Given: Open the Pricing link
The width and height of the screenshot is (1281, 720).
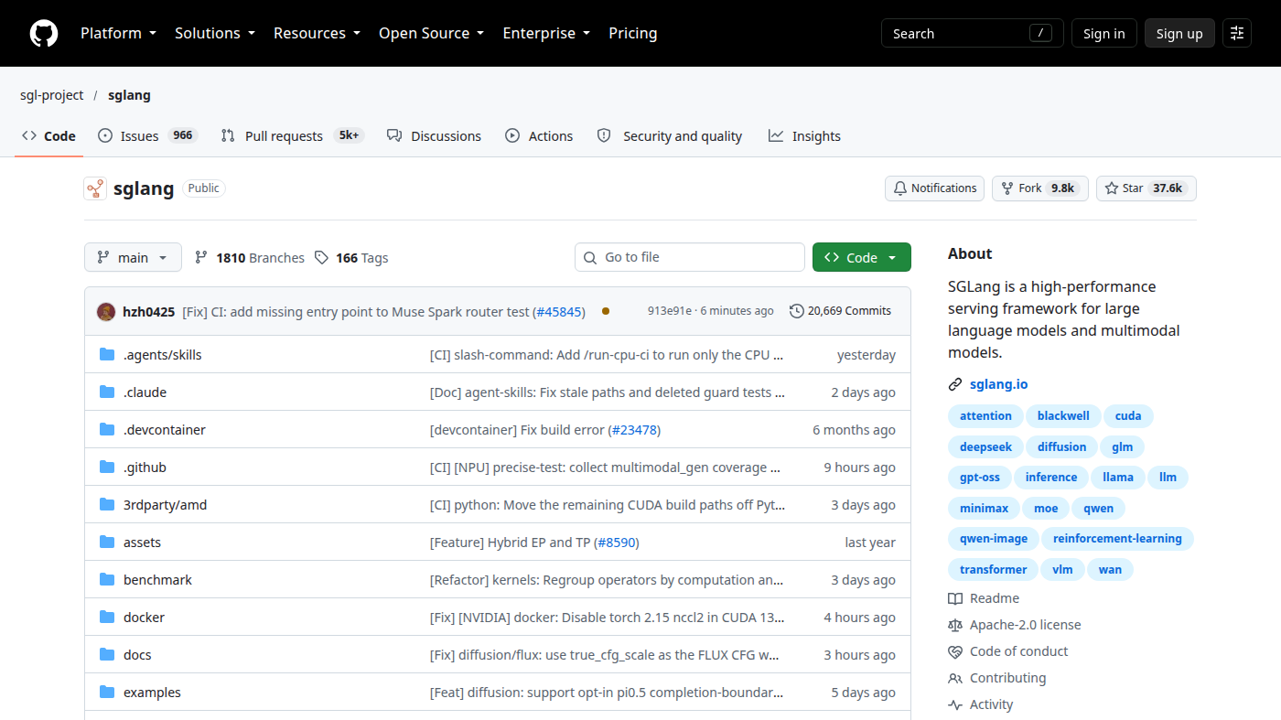Looking at the screenshot, I should click(633, 33).
